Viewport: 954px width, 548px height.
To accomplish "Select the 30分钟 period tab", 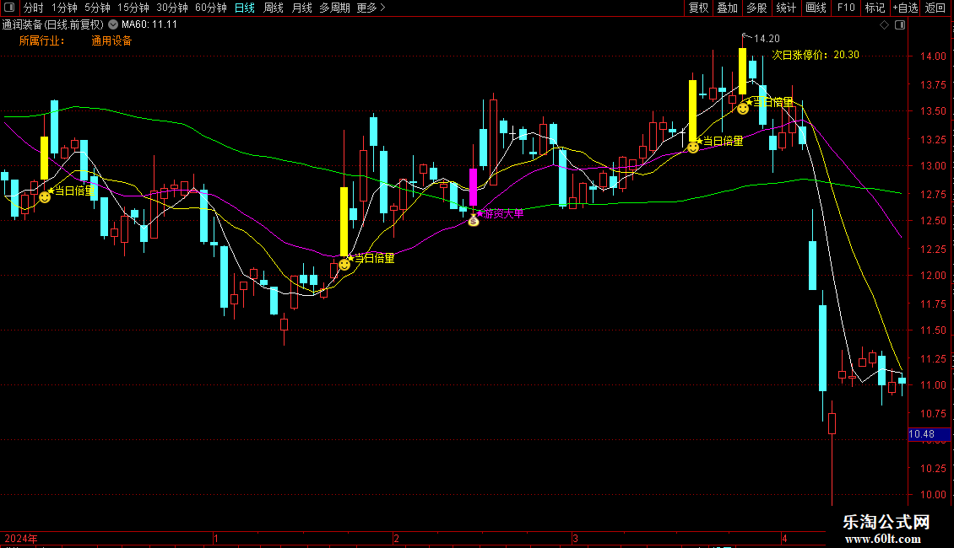I will coord(172,8).
